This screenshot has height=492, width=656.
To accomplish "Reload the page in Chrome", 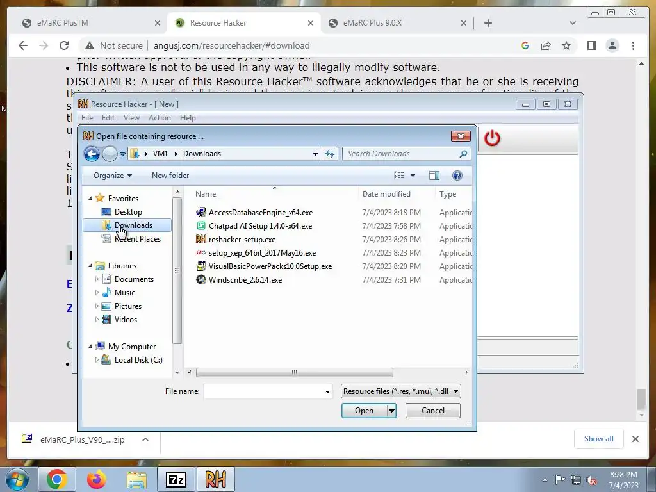I will coord(64,45).
